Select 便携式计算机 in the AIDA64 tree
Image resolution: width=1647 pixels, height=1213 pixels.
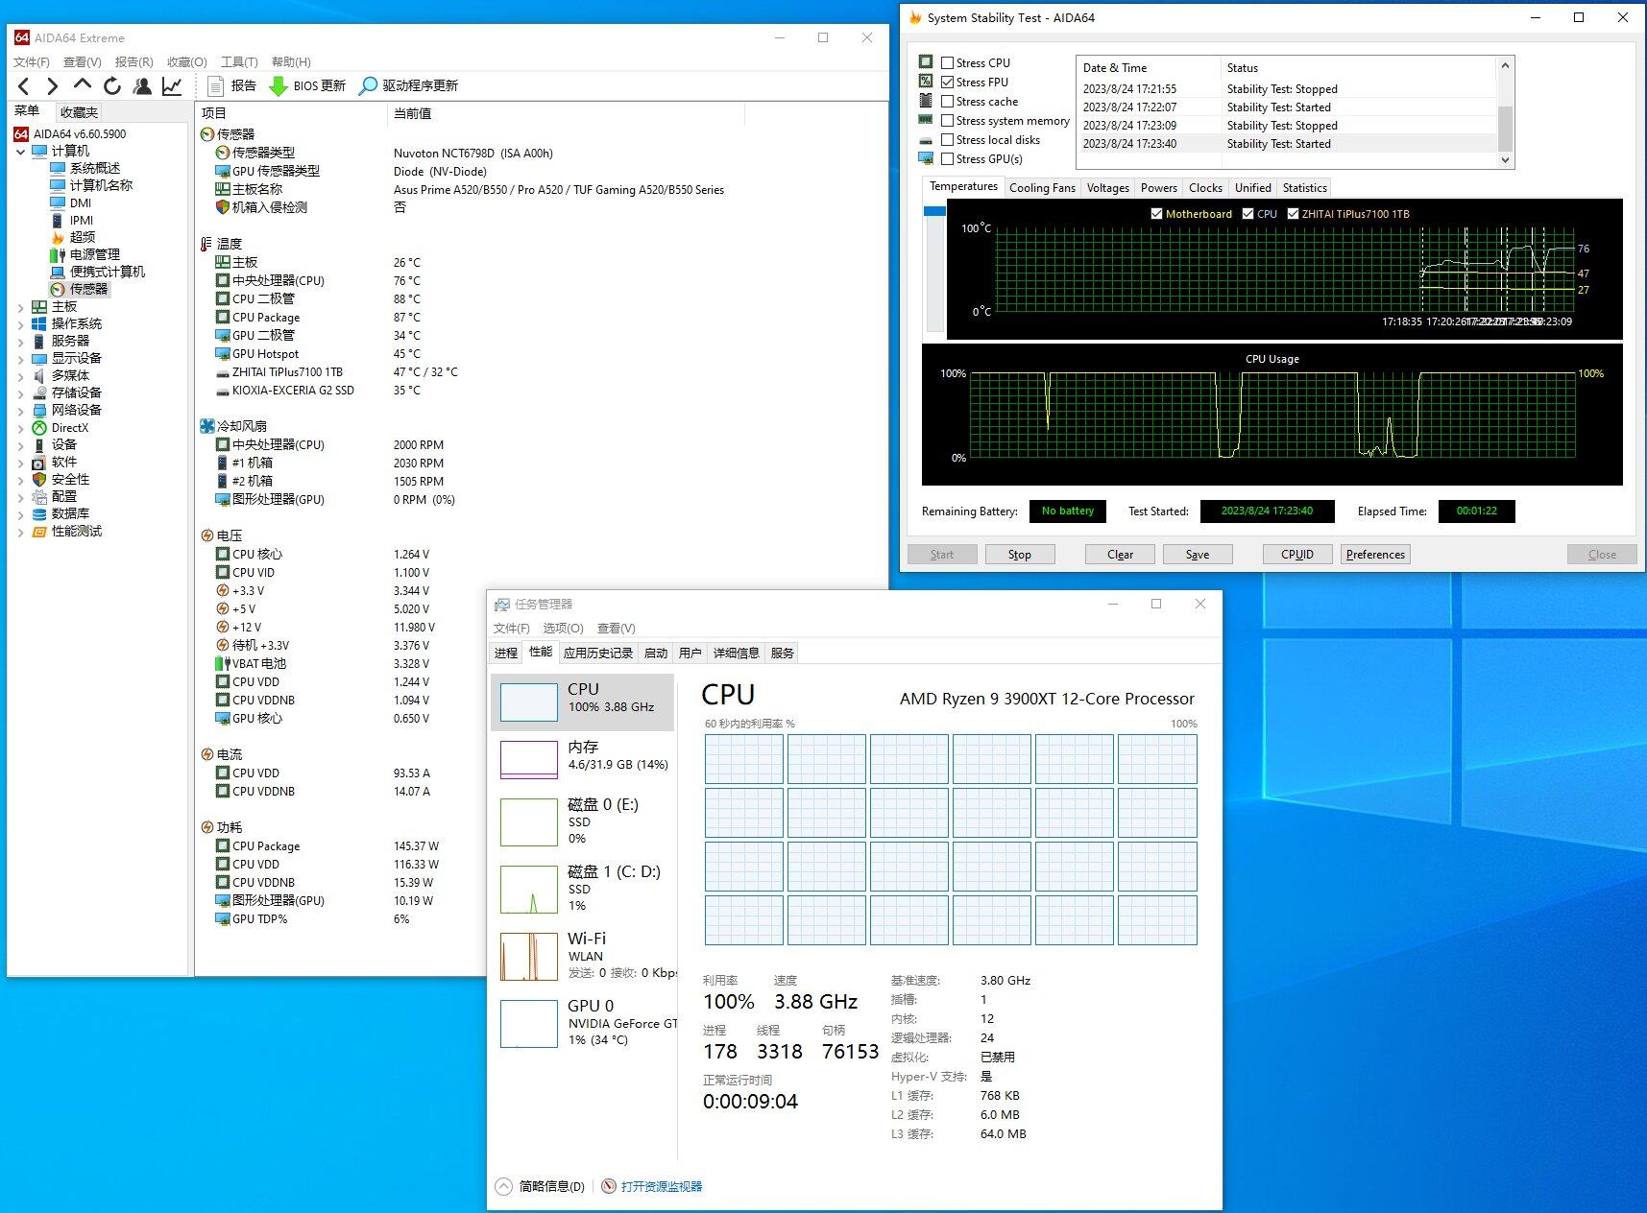[98, 272]
